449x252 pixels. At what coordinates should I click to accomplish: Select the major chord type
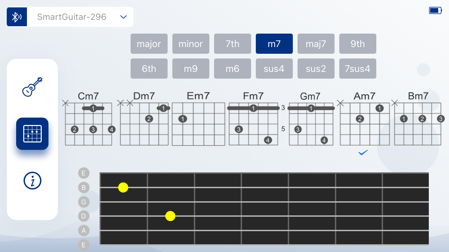(149, 44)
